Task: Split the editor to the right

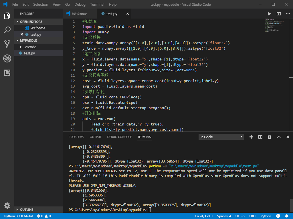Action: pos(279,14)
